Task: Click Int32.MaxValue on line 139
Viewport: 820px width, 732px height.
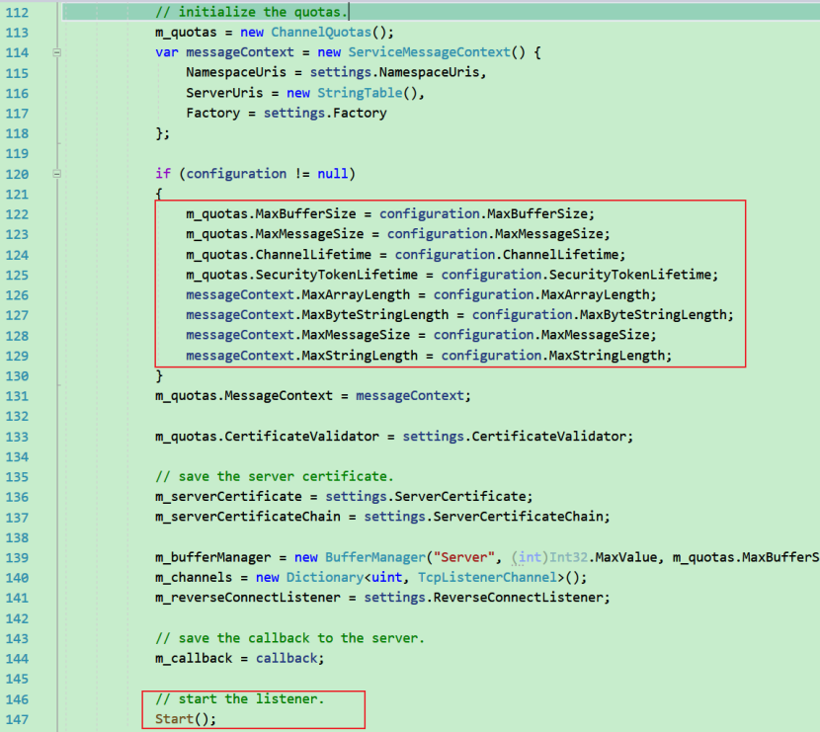Action: (603, 557)
